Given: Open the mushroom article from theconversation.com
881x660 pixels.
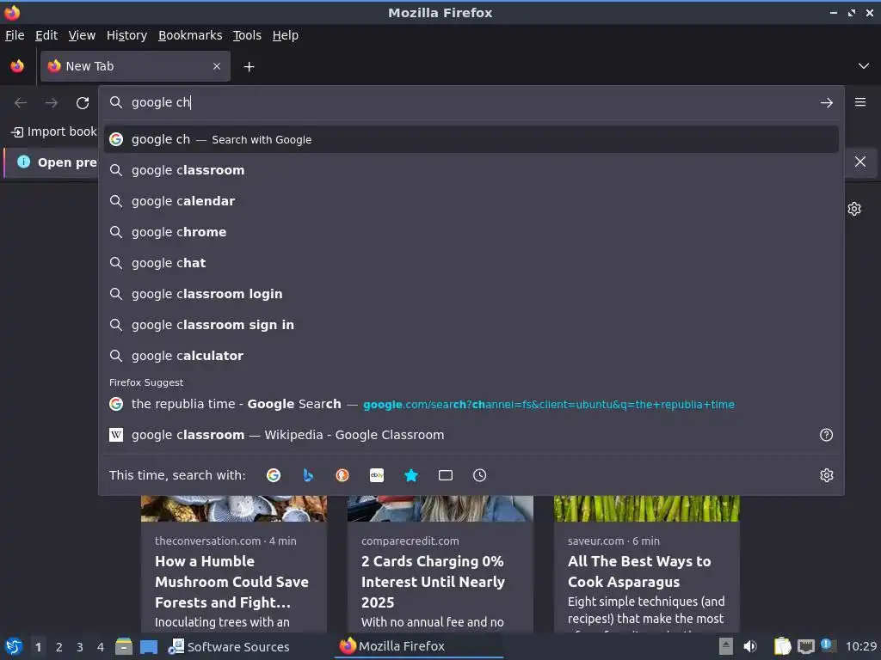Looking at the screenshot, I should (x=234, y=581).
